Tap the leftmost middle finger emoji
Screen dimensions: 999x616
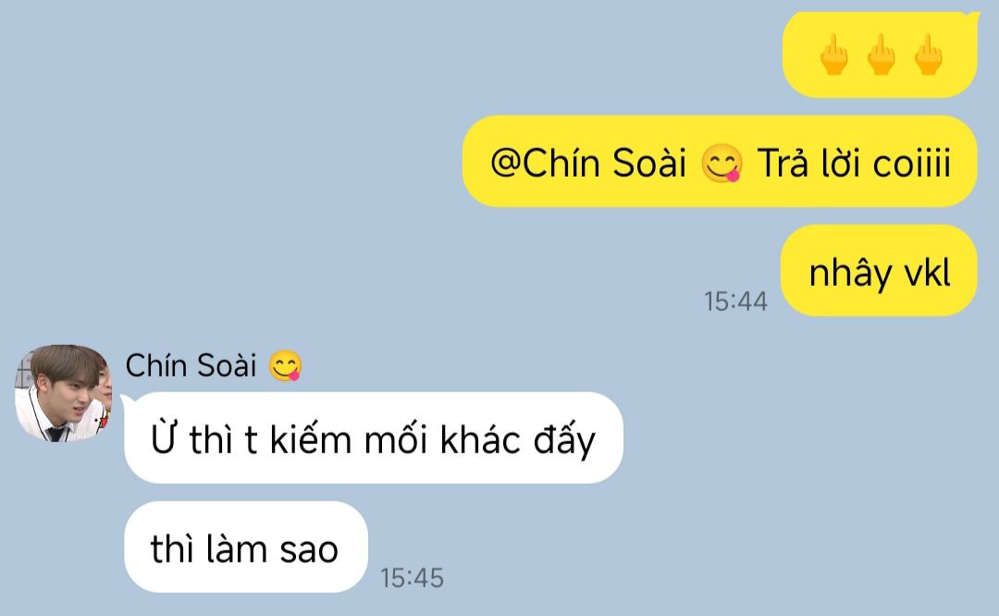point(833,55)
